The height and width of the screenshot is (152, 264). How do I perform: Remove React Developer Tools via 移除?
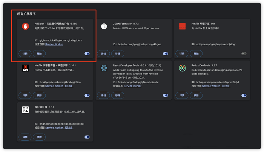pos(118,95)
